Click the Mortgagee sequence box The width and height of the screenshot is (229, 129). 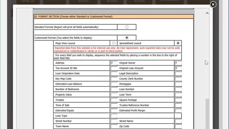[x=178, y=84]
